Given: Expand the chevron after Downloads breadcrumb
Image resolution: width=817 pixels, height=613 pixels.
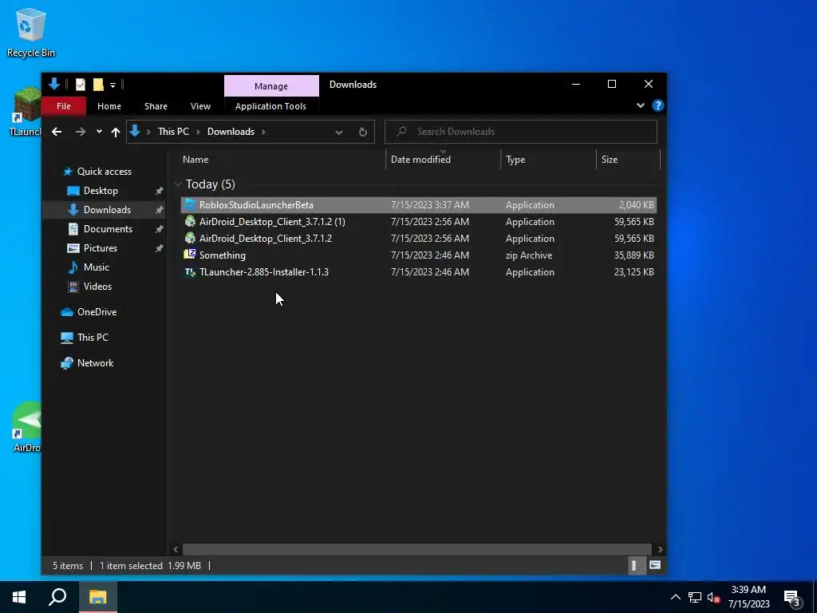Looking at the screenshot, I should pos(263,132).
